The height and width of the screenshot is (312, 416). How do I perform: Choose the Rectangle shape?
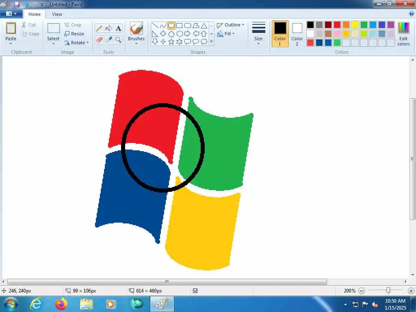click(179, 26)
